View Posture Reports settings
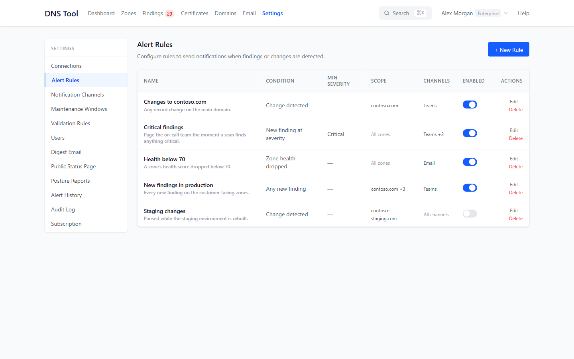The width and height of the screenshot is (574, 359). (x=86, y=181)
